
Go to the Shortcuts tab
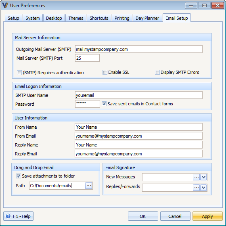pyautogui.click(x=99, y=18)
